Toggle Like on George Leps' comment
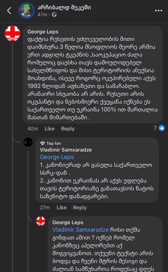The width and height of the screenshot is (168, 272). click(49, 129)
